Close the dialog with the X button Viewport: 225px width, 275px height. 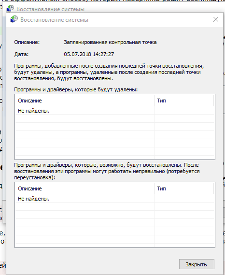[x=216, y=19]
